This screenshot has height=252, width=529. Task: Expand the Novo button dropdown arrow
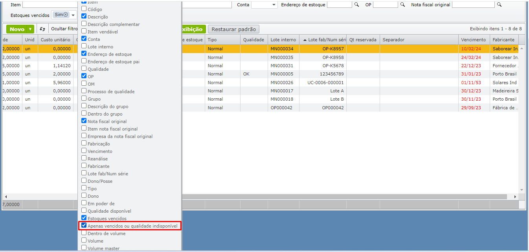tap(30, 29)
